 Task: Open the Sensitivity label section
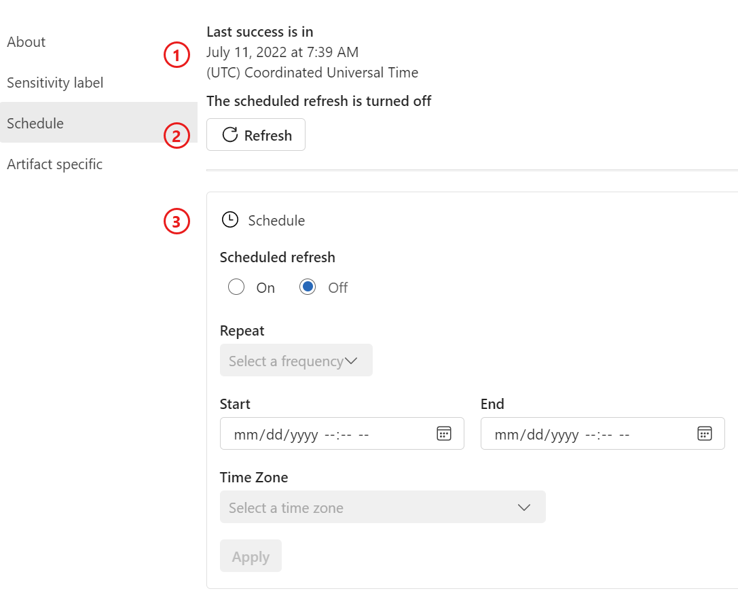[55, 82]
